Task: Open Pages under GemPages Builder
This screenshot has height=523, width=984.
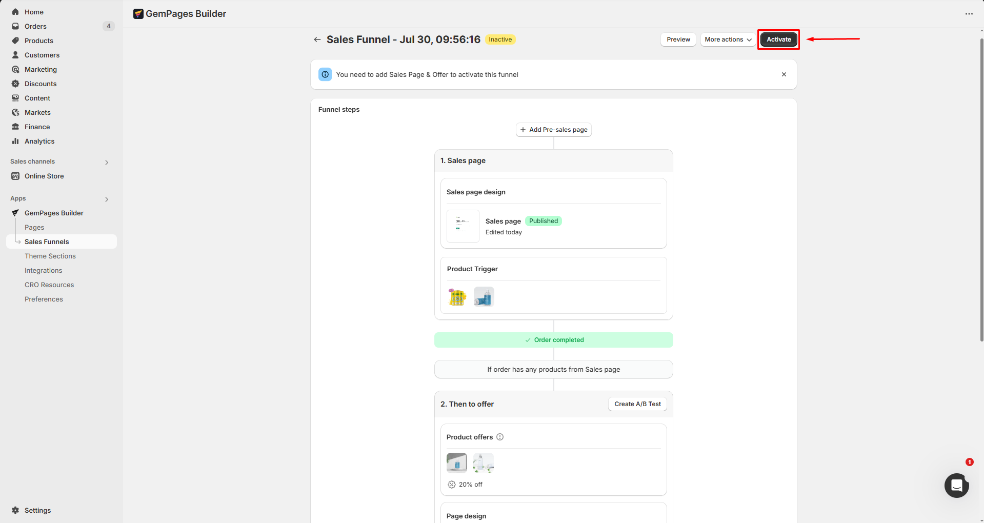Action: 34,227
